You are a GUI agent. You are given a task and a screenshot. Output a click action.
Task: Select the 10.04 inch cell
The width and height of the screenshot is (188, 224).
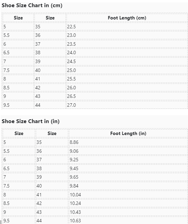[x=128, y=195]
